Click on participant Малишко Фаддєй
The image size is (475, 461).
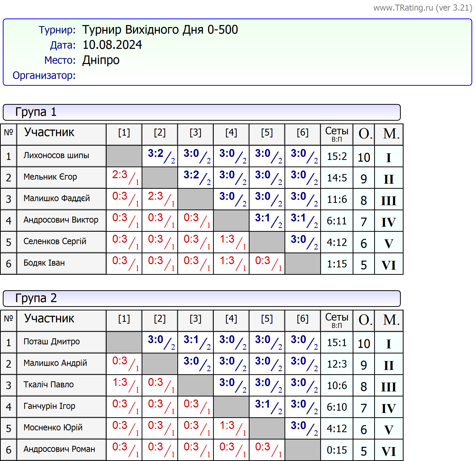click(x=56, y=198)
